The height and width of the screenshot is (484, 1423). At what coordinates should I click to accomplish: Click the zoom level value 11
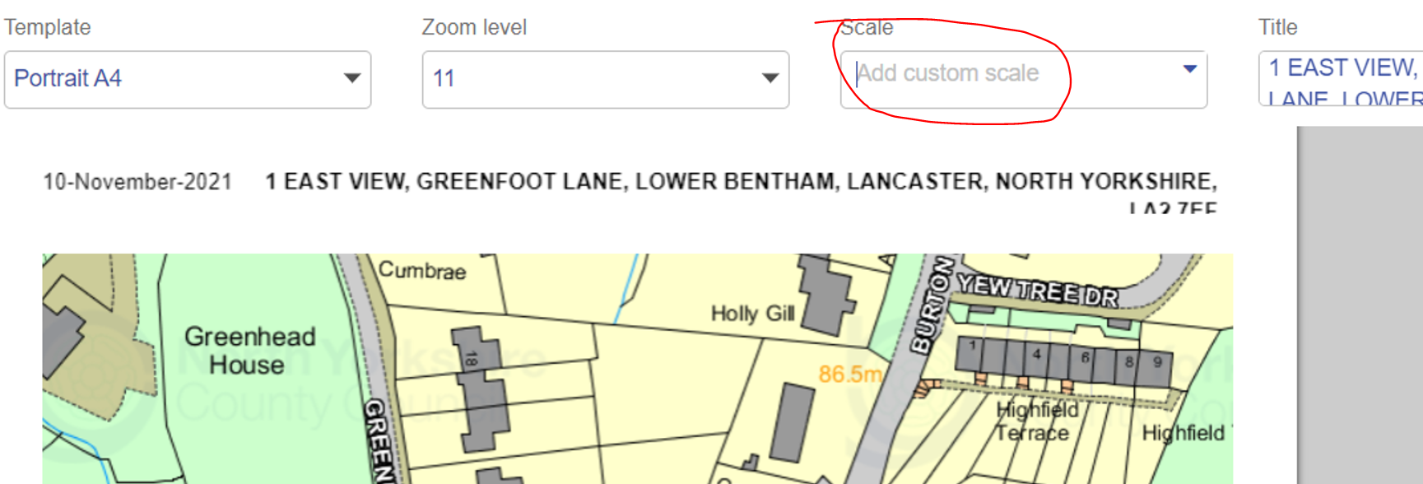click(x=444, y=79)
